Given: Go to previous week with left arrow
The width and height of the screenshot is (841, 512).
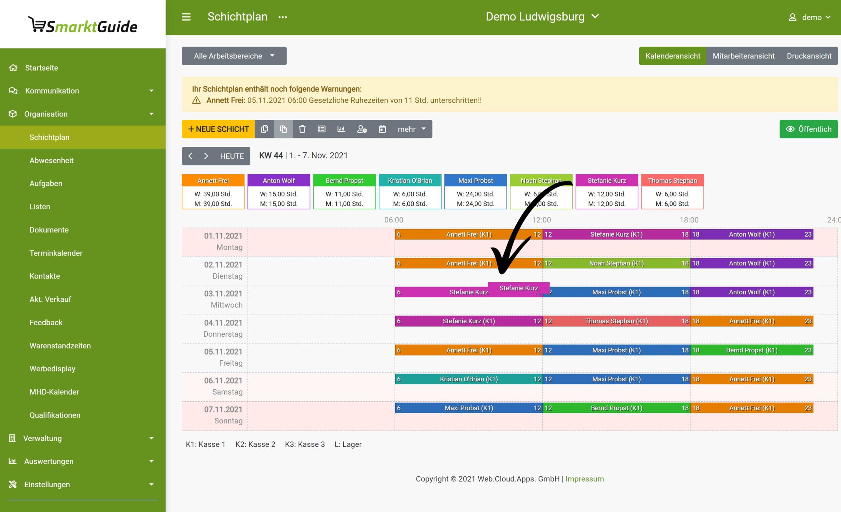Looking at the screenshot, I should pyautogui.click(x=190, y=156).
